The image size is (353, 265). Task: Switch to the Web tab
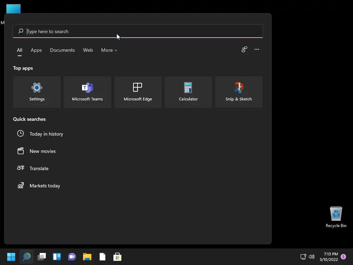click(x=88, y=50)
